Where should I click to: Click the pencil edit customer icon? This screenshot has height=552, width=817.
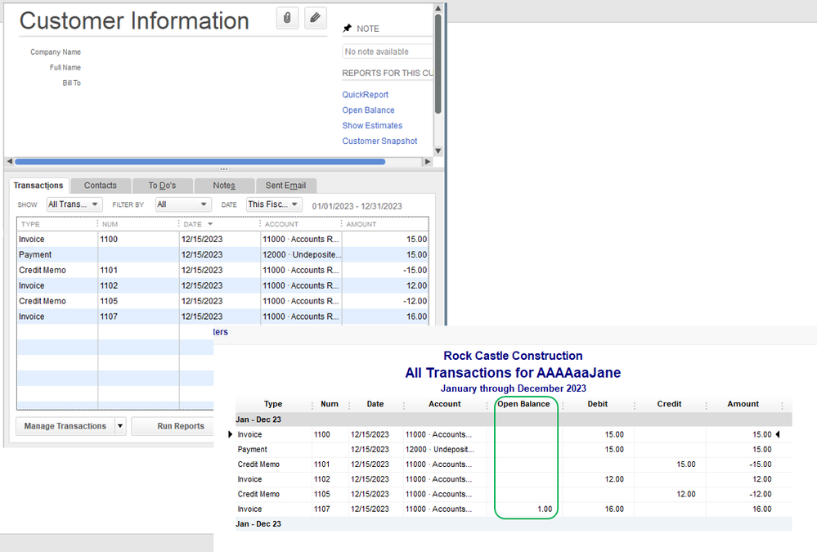click(315, 18)
